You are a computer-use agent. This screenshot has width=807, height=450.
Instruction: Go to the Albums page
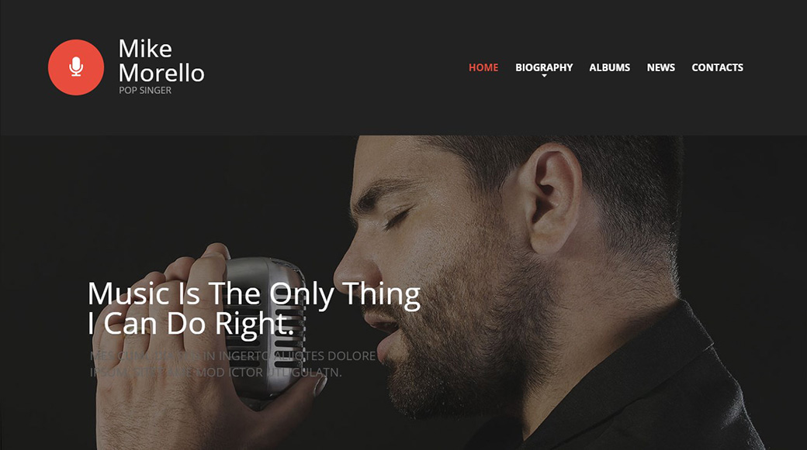click(x=609, y=67)
